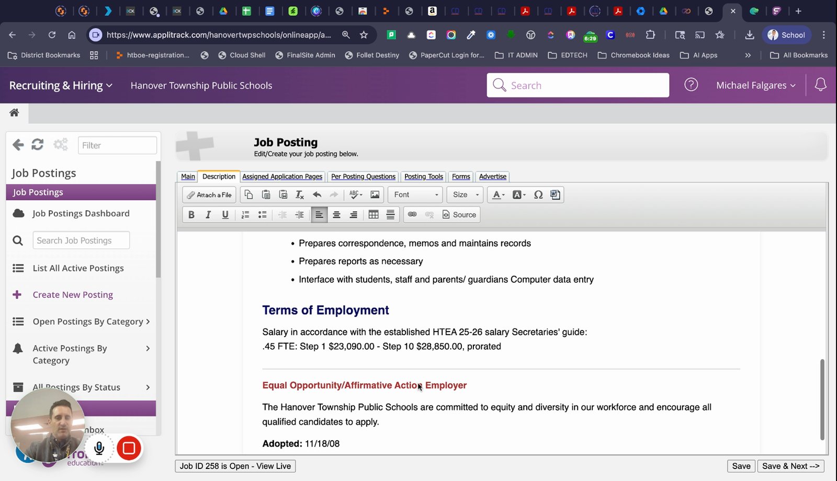Remove formatting with the Tx icon

coord(300,195)
